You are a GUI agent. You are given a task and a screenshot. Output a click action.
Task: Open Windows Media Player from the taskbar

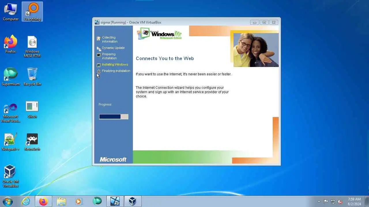(x=79, y=201)
